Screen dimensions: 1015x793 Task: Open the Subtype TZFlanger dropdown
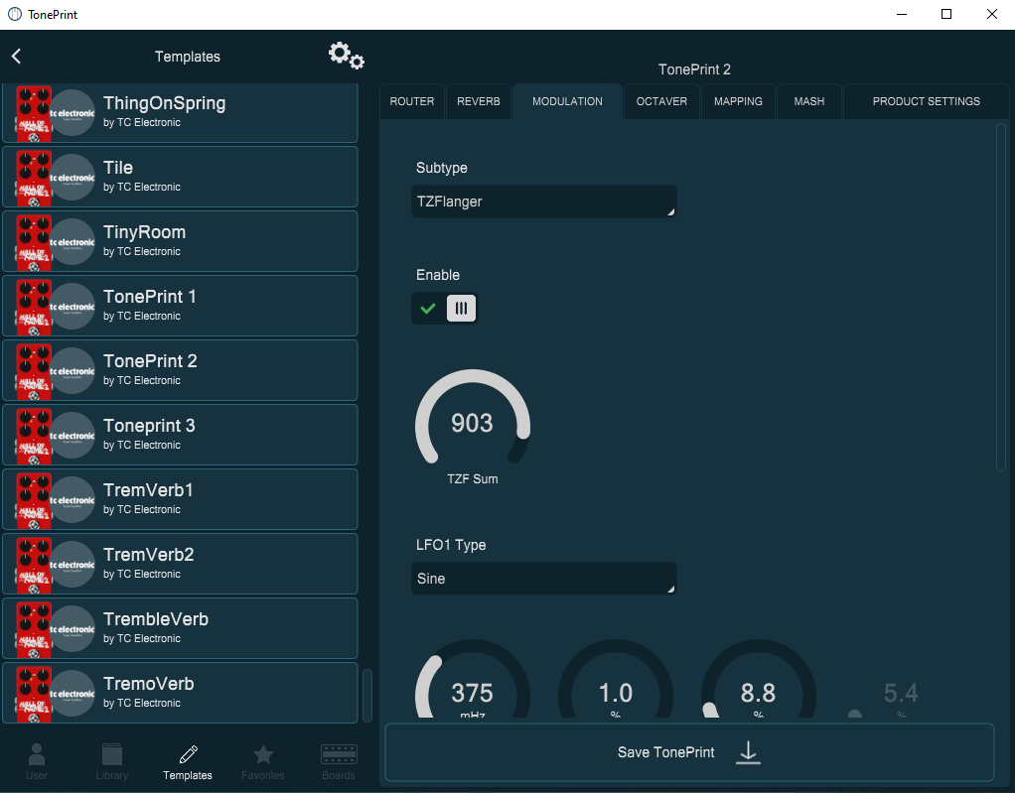pos(544,201)
